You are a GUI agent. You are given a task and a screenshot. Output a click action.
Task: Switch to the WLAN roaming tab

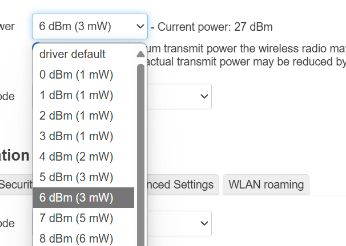[266, 184]
